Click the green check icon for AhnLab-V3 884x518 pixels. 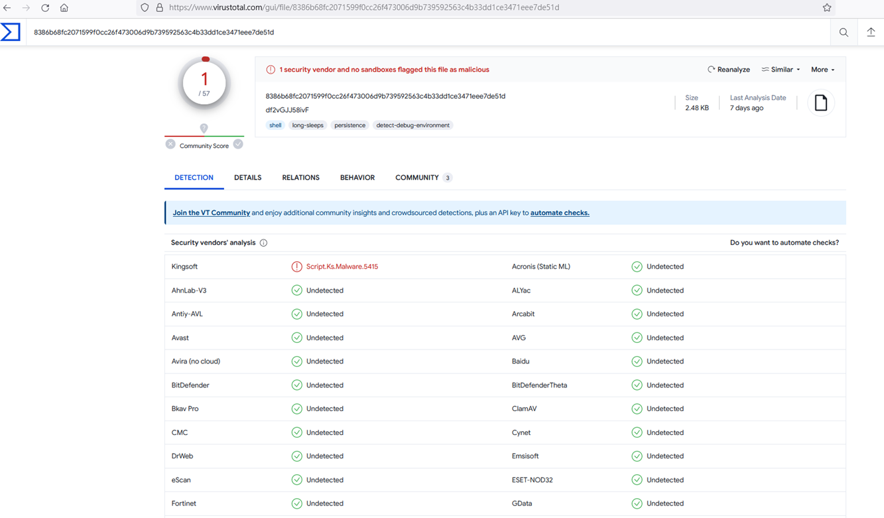click(296, 291)
